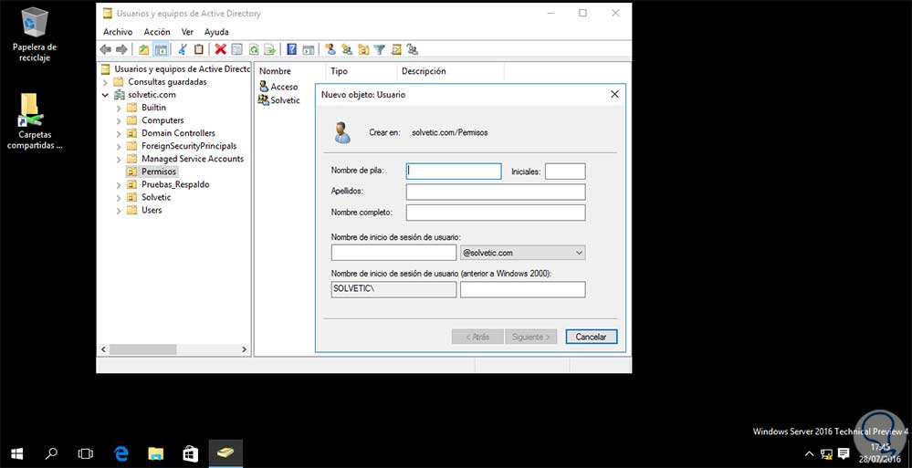Open the Action Center notification icon
The image size is (912, 468).
pyautogui.click(x=844, y=453)
